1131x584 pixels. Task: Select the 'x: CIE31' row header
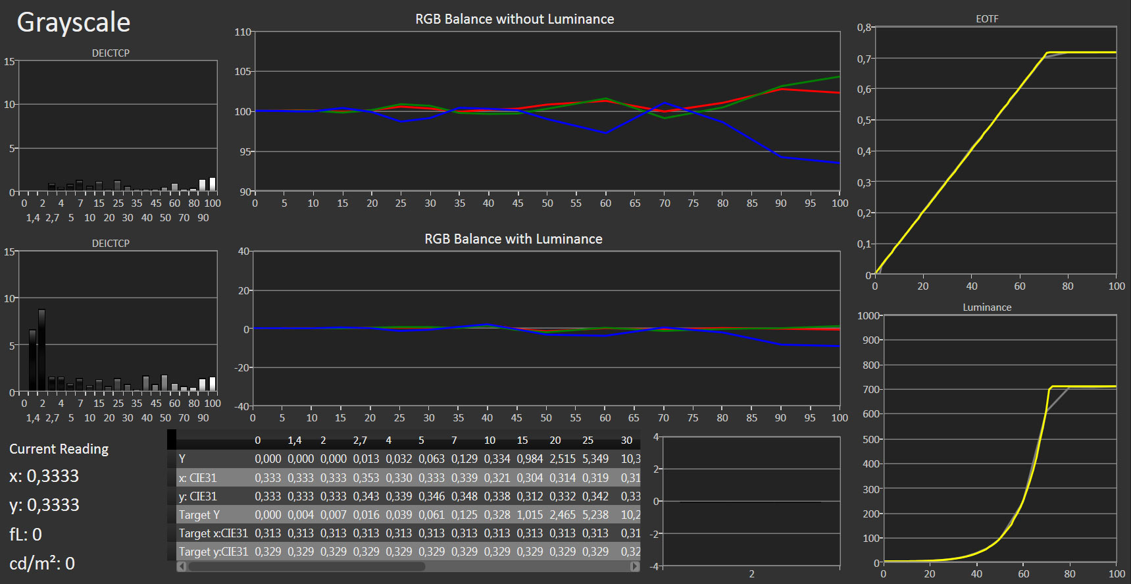[x=197, y=478]
